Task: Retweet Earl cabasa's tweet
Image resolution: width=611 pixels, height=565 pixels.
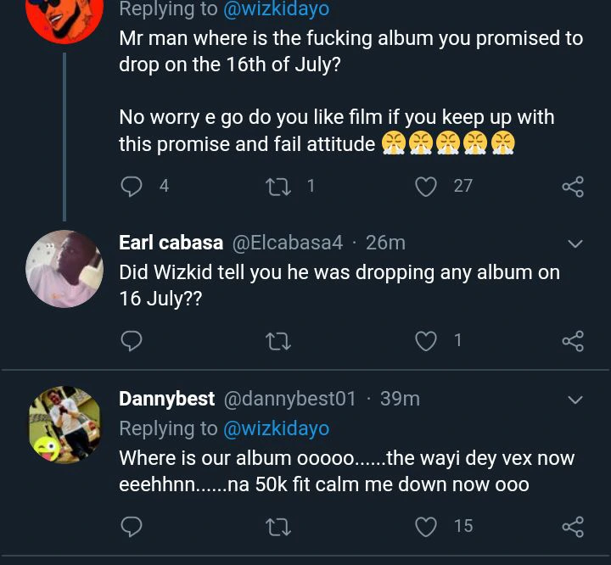Action: point(277,341)
